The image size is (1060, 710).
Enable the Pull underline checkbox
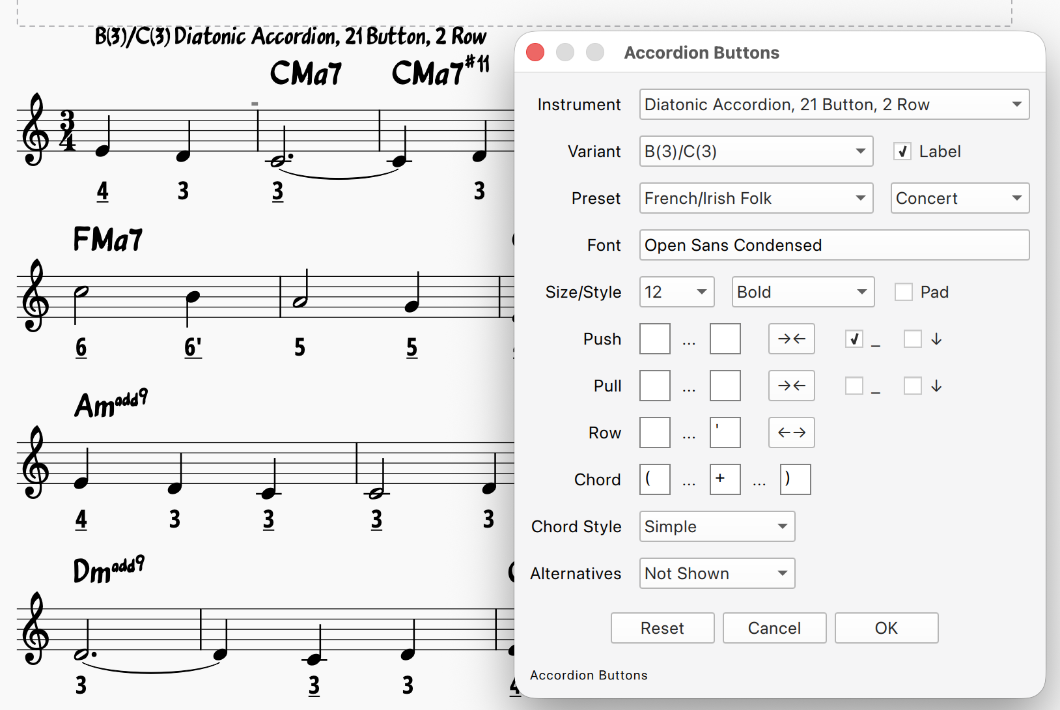tap(854, 386)
